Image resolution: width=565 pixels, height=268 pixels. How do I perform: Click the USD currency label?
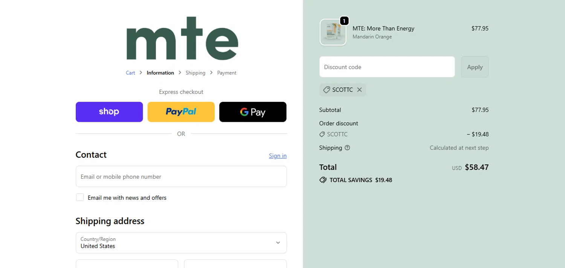tap(457, 168)
